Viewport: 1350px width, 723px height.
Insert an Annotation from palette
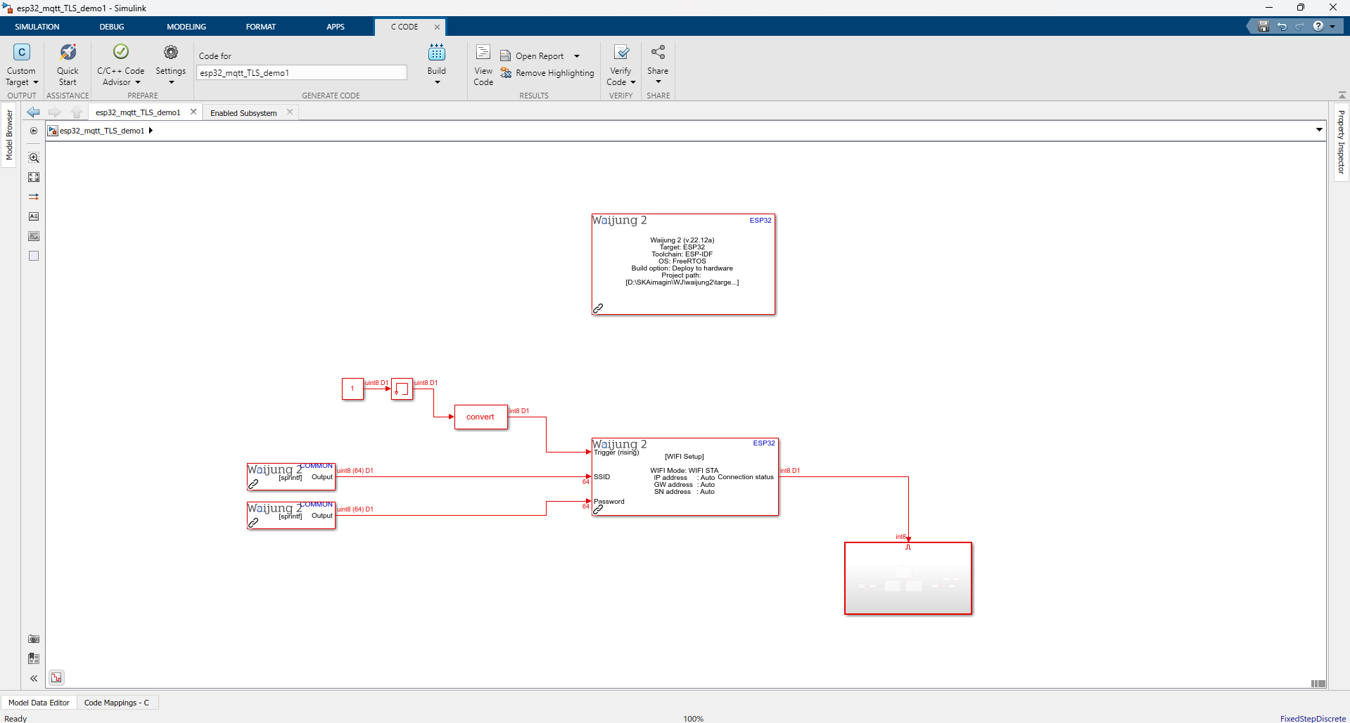[34, 216]
